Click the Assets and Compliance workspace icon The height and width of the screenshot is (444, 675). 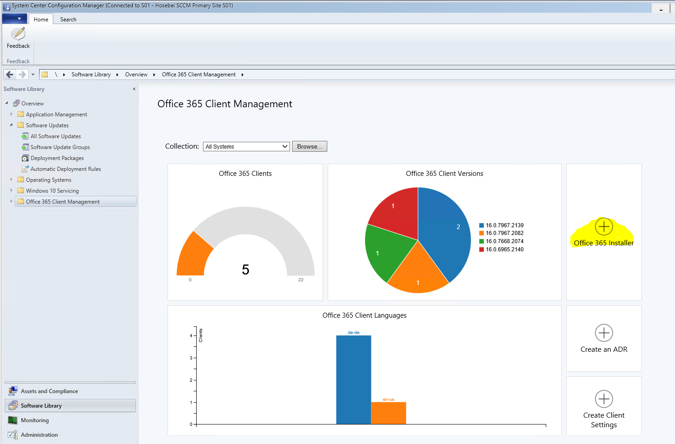(13, 391)
